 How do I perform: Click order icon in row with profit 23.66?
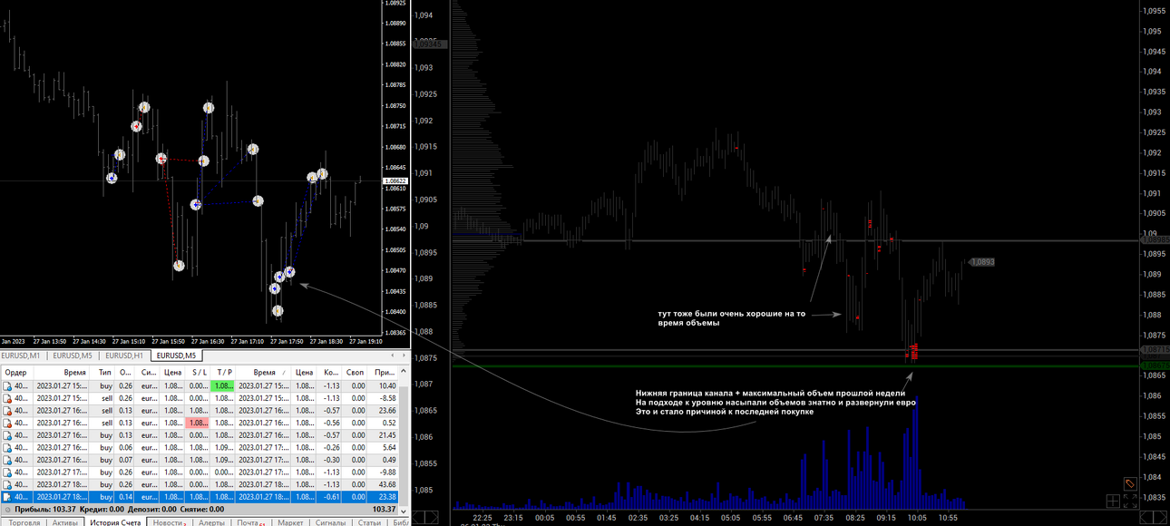[x=7, y=411]
